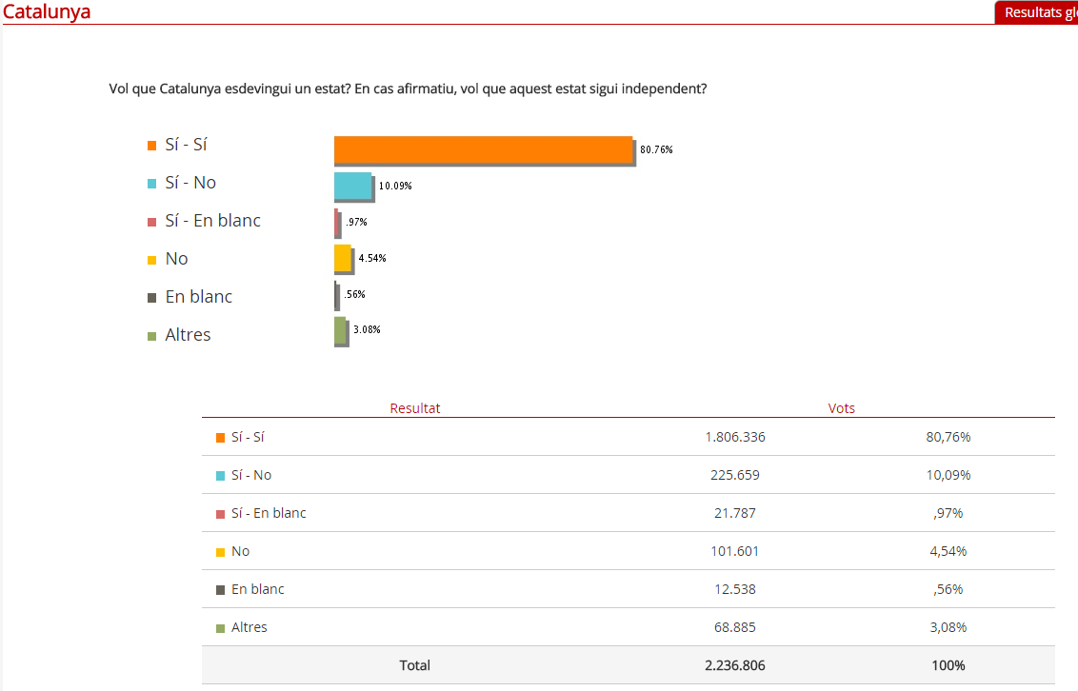Click the Vots column header
Viewport: 1078px width, 691px height.
[x=842, y=408]
